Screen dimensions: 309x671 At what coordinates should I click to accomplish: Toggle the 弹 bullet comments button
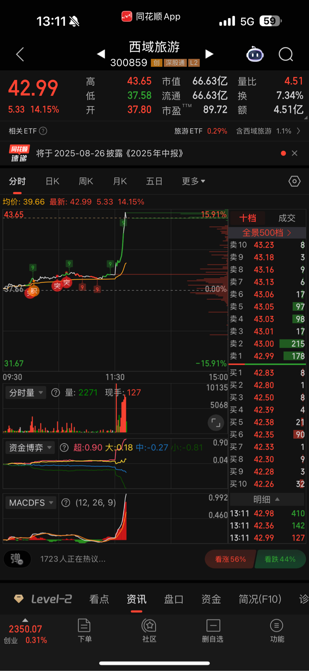17,559
